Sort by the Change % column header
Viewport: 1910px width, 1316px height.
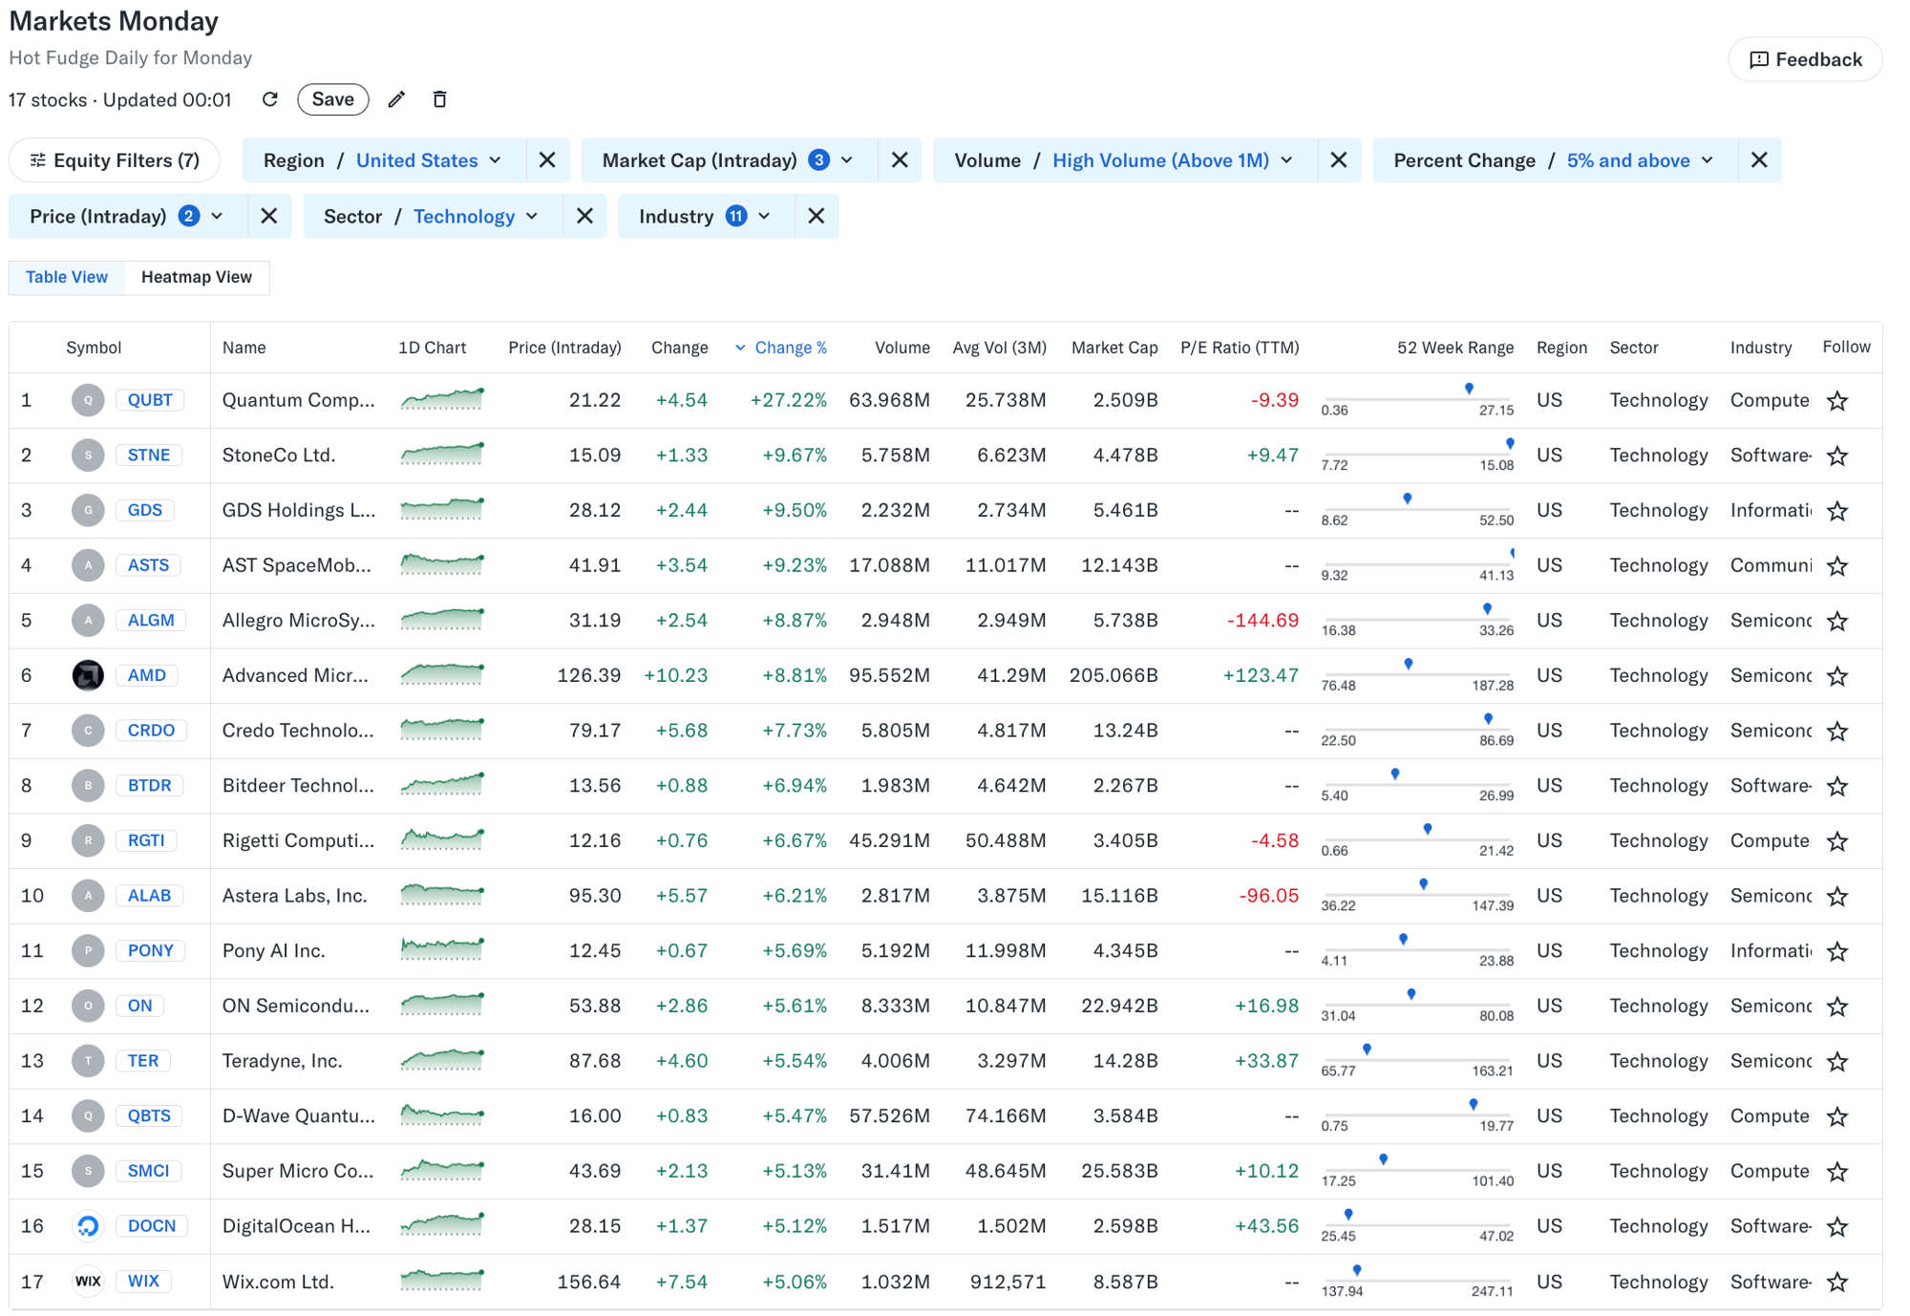(790, 348)
